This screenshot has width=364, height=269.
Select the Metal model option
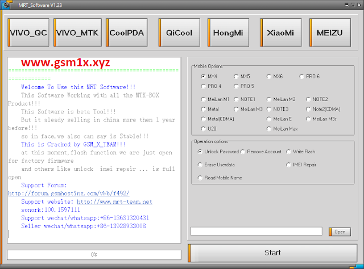203,109
